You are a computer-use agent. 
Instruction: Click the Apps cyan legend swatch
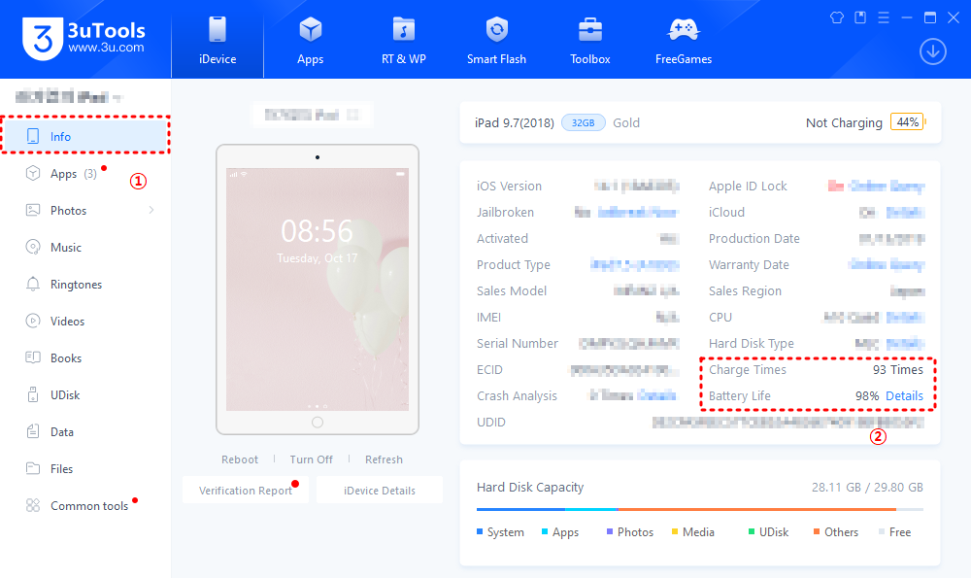(x=545, y=532)
